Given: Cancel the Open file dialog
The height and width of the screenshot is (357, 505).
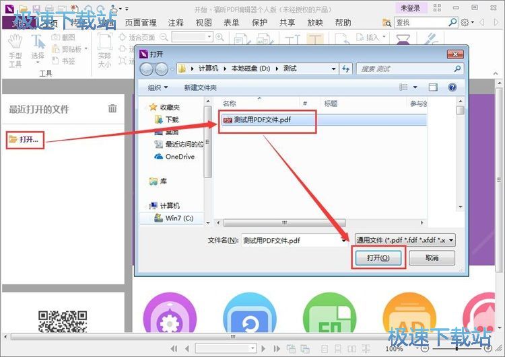Looking at the screenshot, I should point(432,257).
